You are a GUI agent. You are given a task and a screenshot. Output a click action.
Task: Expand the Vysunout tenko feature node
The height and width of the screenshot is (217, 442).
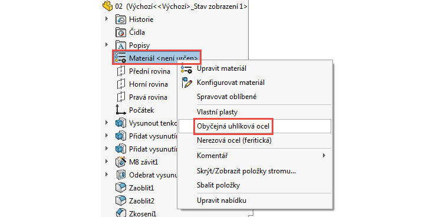(x=107, y=123)
